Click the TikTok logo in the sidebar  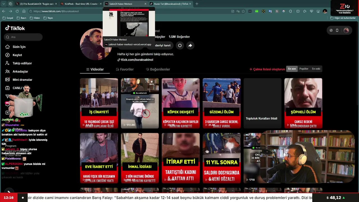pyautogui.click(x=15, y=28)
